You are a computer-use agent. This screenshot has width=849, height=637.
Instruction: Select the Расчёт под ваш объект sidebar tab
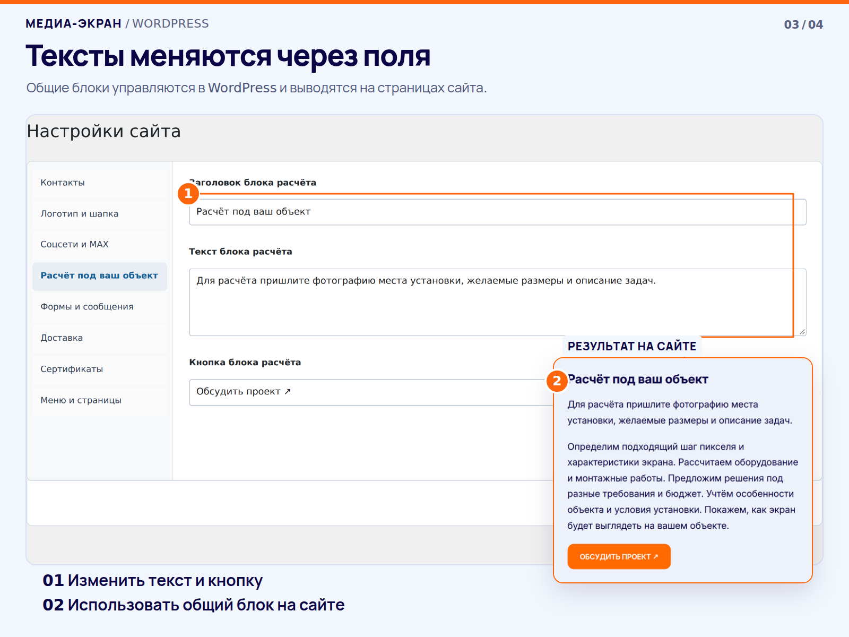click(100, 276)
